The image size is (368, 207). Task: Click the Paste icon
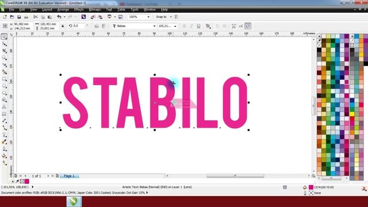(50, 17)
